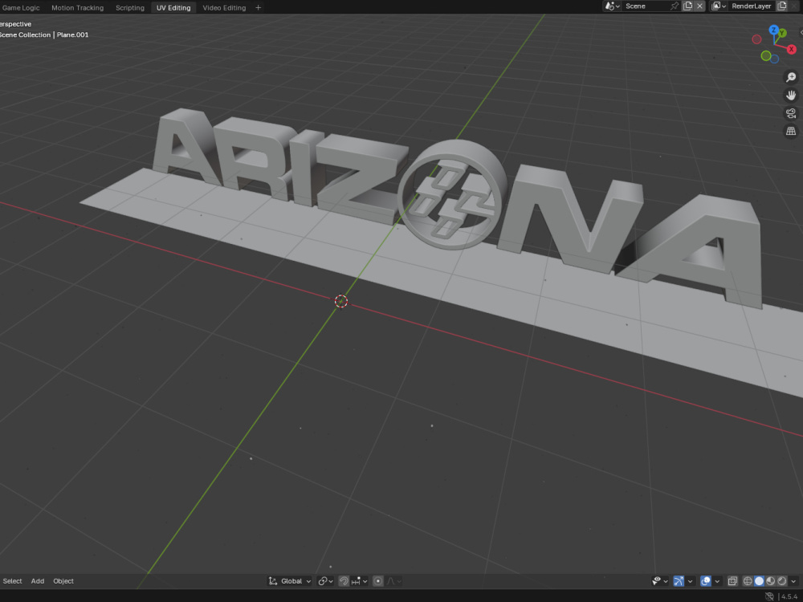Click the red X axis on the gizmo
This screenshot has width=803, height=602.
[791, 49]
